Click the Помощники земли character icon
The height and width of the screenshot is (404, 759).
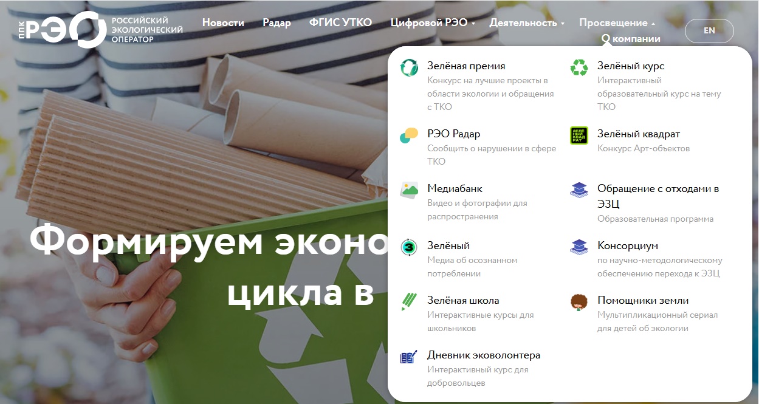click(x=579, y=302)
